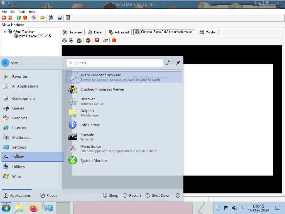Image resolution: width=285 pixels, height=214 pixels.
Task: Open the Multimedia category
Action: [33, 137]
